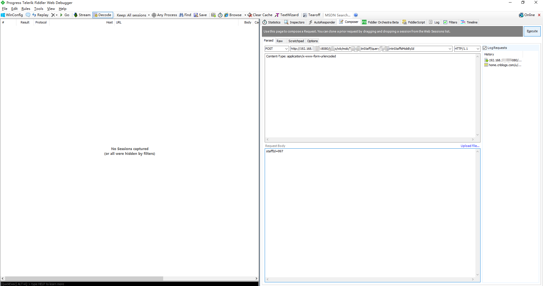Open the HTTP/1.1 version dropdown
Viewport: 543px width, 286px height.
[467, 49]
